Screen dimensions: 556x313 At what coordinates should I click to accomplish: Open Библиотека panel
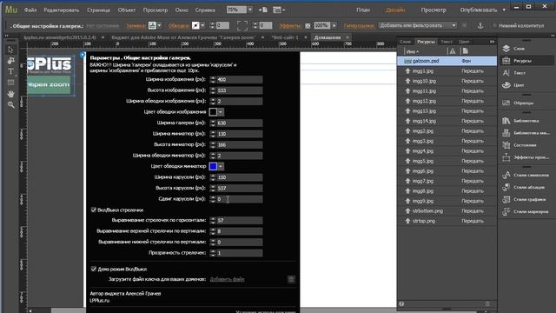click(526, 121)
